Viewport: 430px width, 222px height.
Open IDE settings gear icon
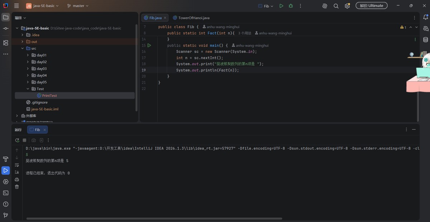coord(347,6)
